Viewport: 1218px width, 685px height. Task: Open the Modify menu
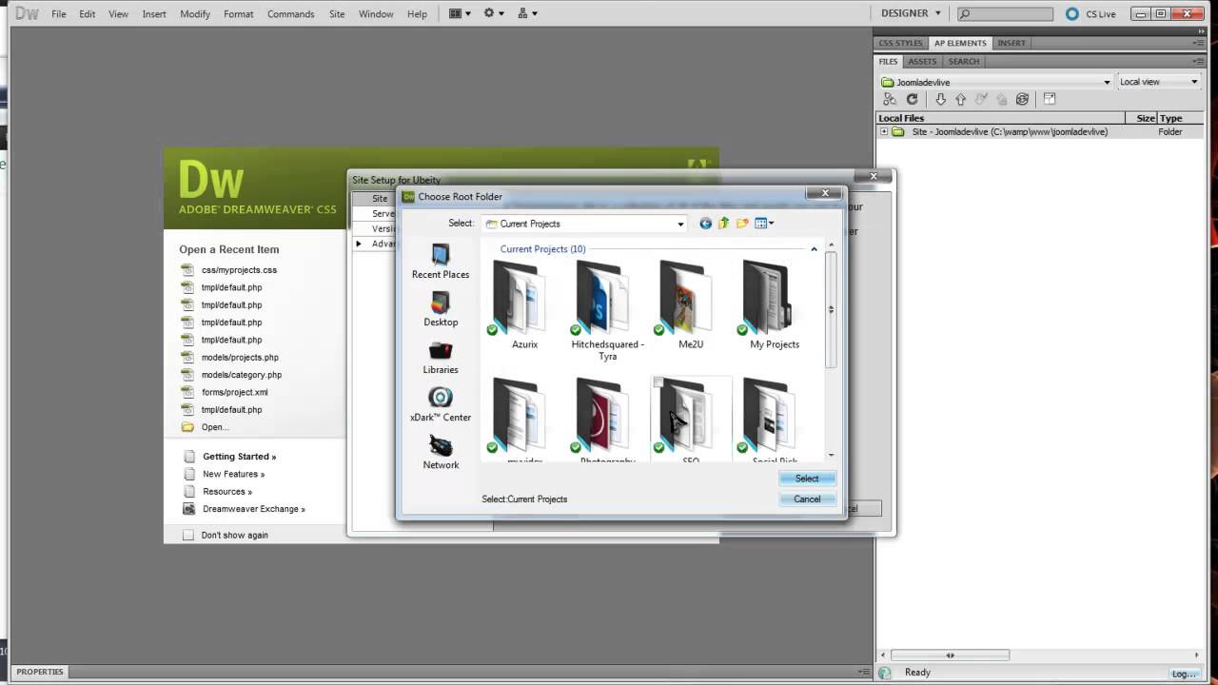click(x=195, y=14)
